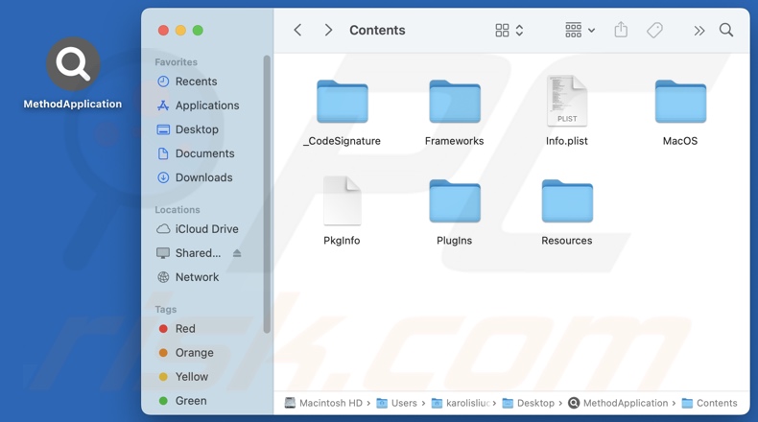
Task: Go back with the left chevron
Action: point(298,31)
